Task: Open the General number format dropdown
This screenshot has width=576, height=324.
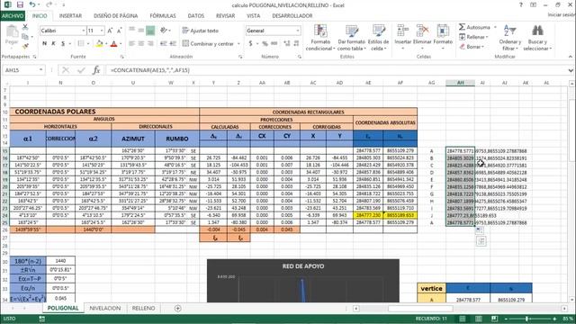Action: (298, 31)
